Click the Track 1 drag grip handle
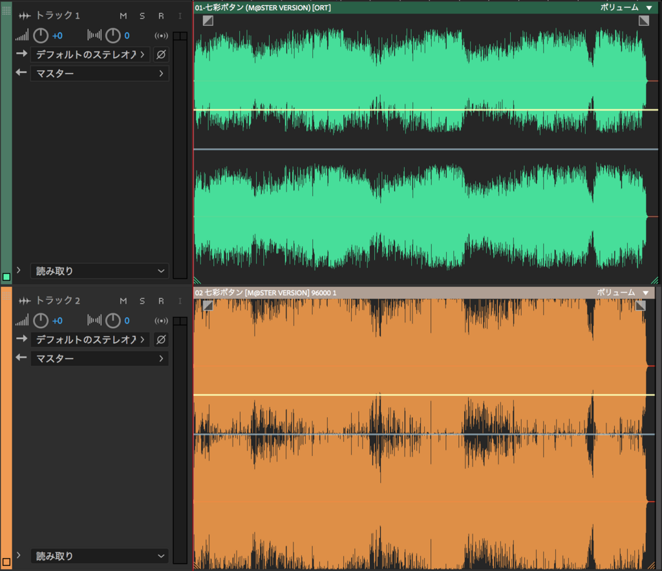This screenshot has height=571, width=662. tap(6, 10)
